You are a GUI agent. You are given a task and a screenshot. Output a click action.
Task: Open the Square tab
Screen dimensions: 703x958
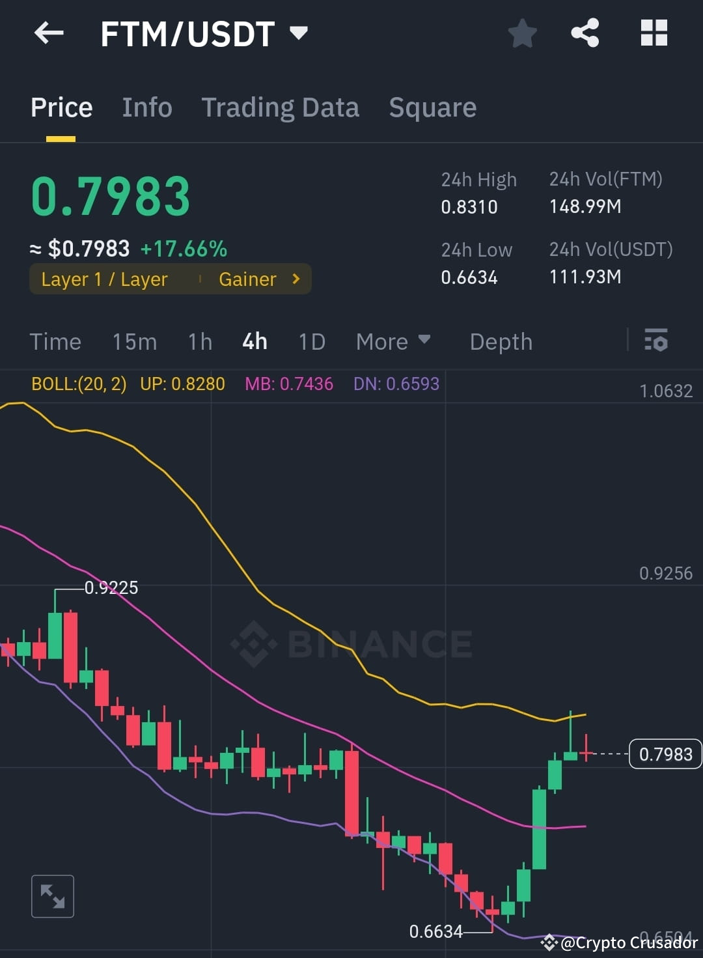(432, 107)
